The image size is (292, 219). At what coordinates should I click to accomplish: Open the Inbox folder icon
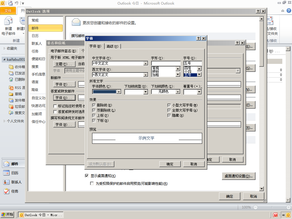click(11, 67)
